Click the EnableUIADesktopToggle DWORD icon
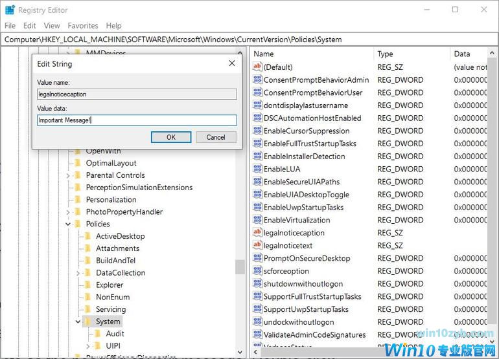This screenshot has width=499, height=359. point(257,194)
